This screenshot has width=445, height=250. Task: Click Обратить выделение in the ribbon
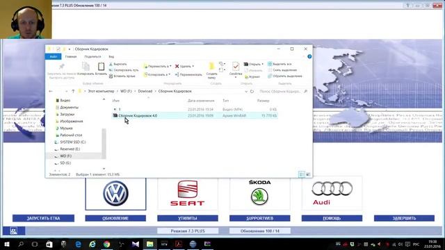tap(285, 76)
